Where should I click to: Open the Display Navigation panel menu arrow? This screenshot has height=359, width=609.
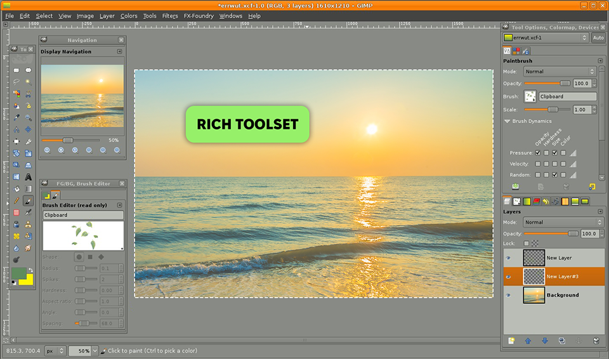point(120,51)
